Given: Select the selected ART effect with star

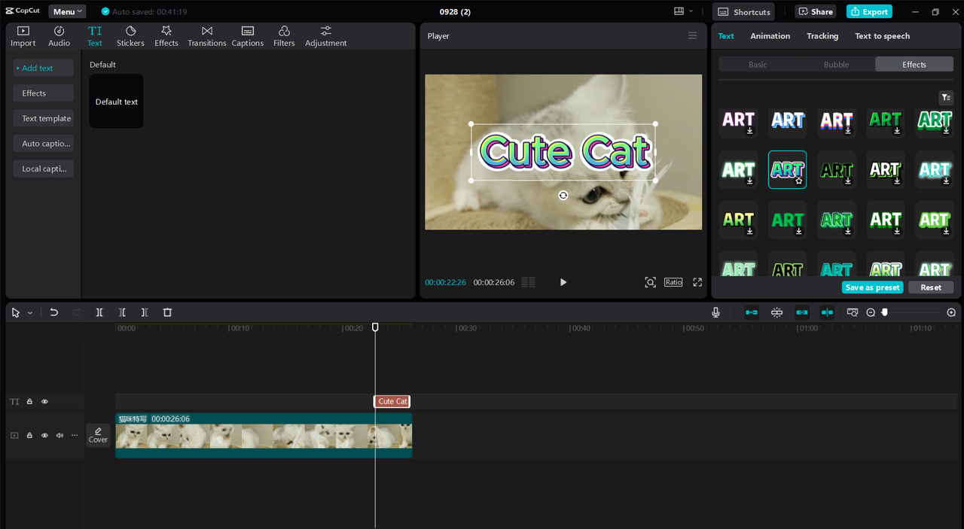Looking at the screenshot, I should coord(787,169).
